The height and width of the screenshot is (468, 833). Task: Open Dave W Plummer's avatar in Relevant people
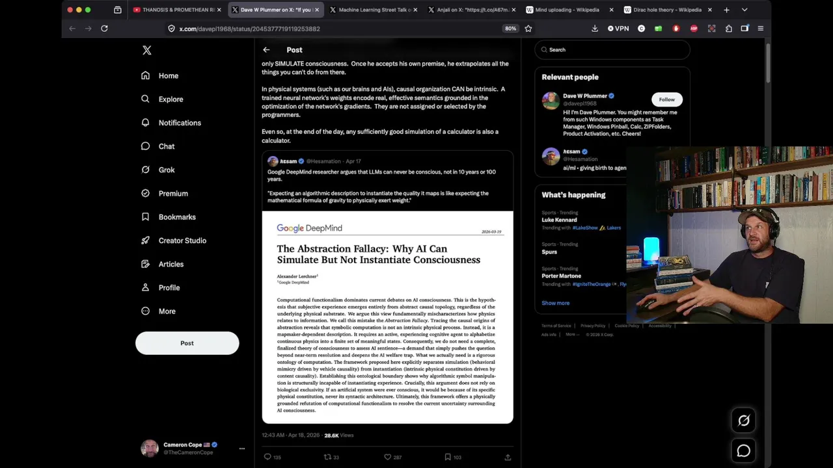pyautogui.click(x=551, y=101)
